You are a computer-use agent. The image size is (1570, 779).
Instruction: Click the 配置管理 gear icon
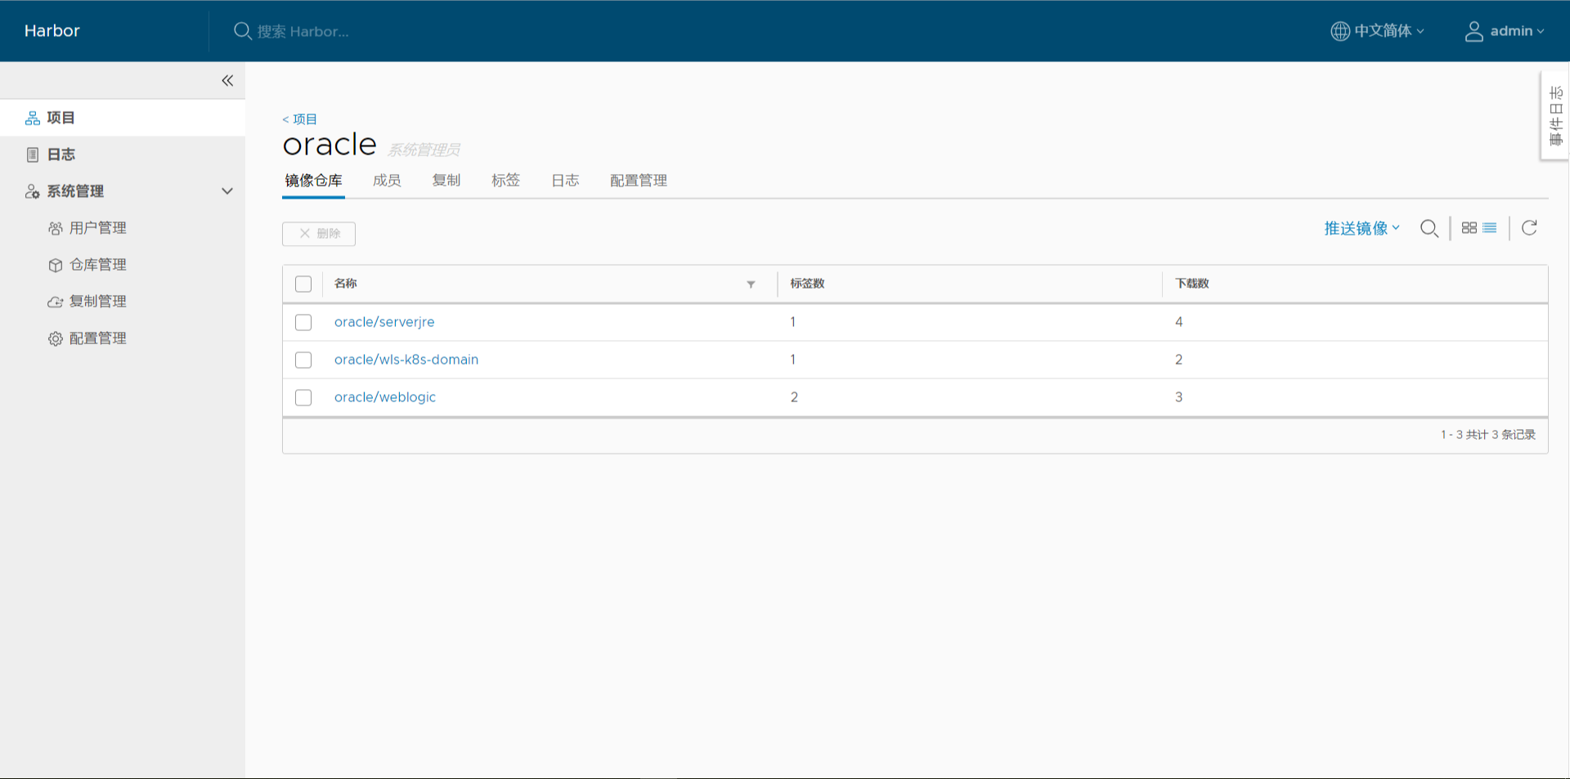coord(56,338)
